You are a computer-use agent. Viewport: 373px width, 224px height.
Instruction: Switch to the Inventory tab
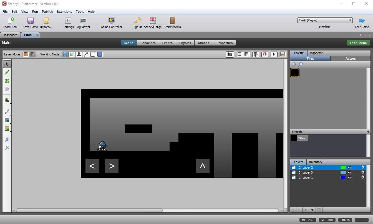(x=316, y=162)
